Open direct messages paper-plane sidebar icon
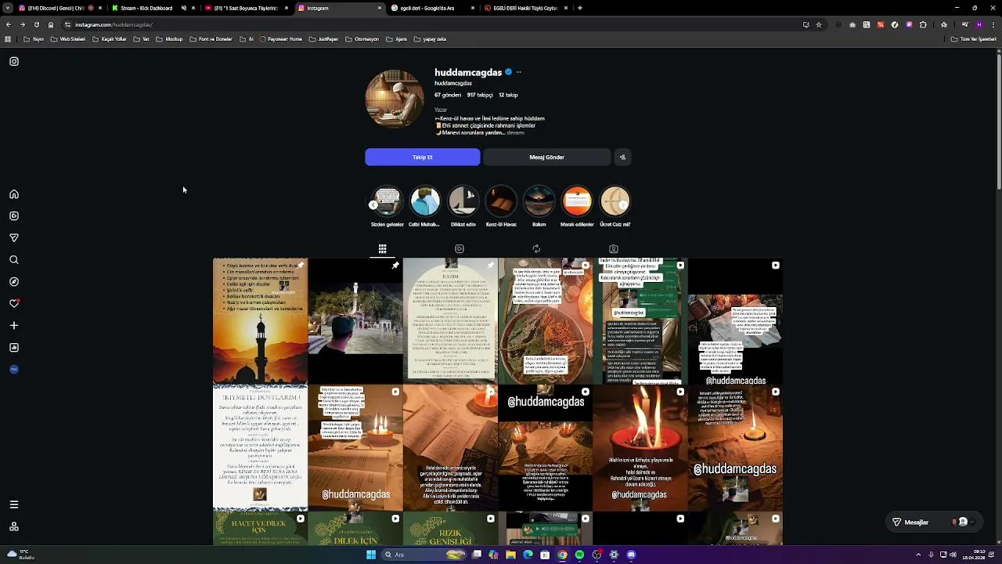 14,238
